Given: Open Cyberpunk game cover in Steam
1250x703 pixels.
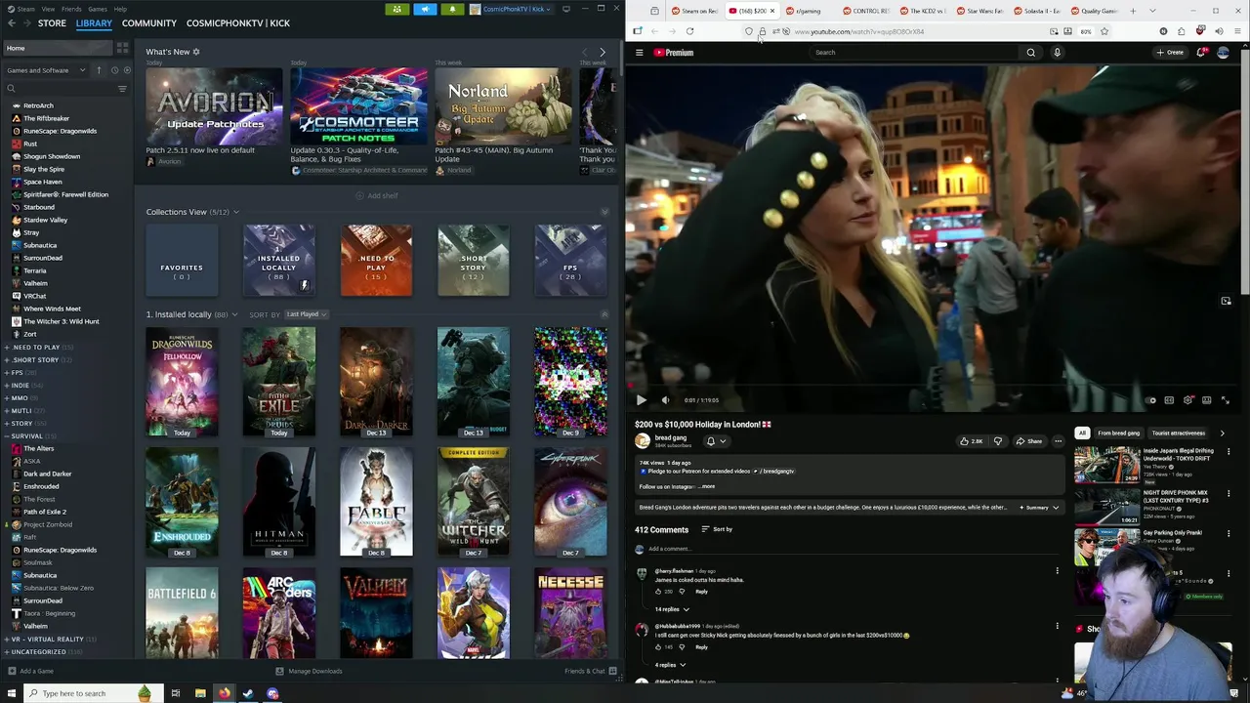Looking at the screenshot, I should [570, 503].
